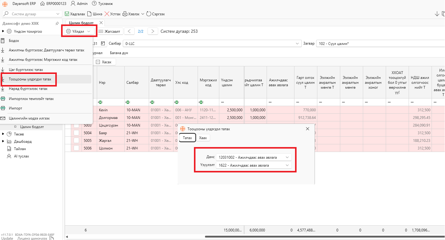Tick the checkbox for row 5005 Жаргал
The width and height of the screenshot is (445, 240).
(76, 141)
